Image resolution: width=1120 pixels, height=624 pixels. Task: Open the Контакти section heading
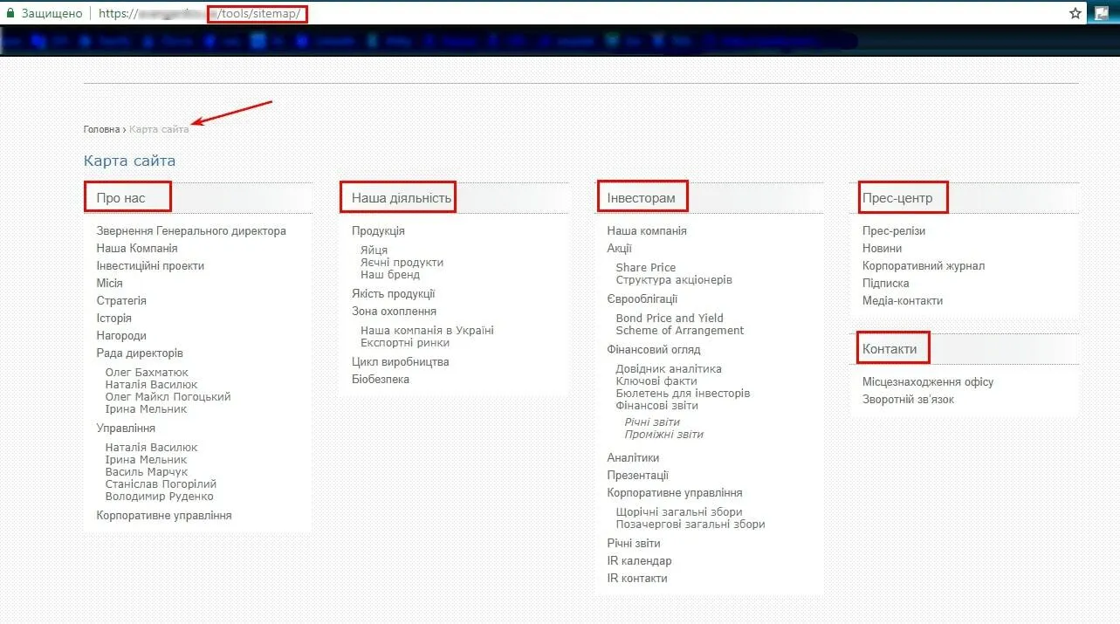click(x=890, y=349)
